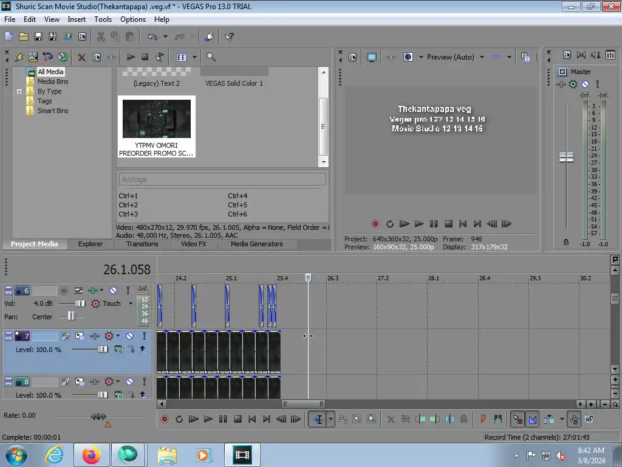Click Play From Start in timeline transport
The height and width of the screenshot is (467, 622).
coord(193,419)
